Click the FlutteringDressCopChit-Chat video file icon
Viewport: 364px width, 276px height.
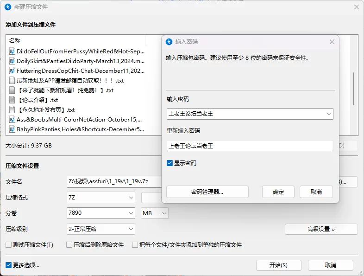click(13, 71)
